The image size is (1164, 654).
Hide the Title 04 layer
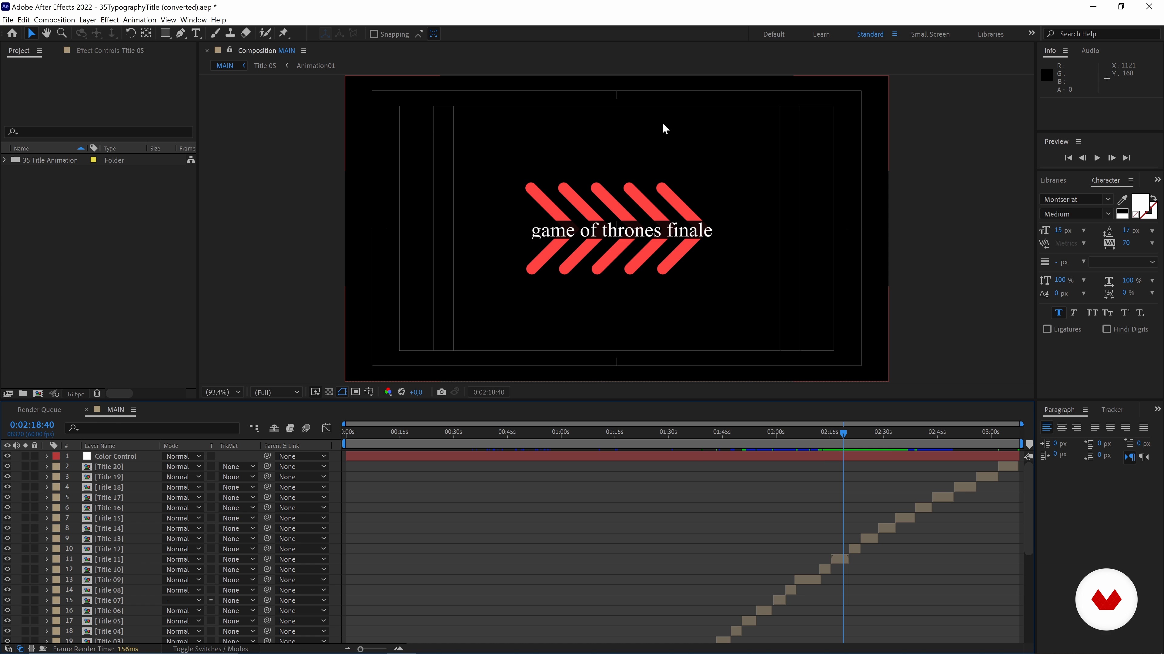point(7,631)
